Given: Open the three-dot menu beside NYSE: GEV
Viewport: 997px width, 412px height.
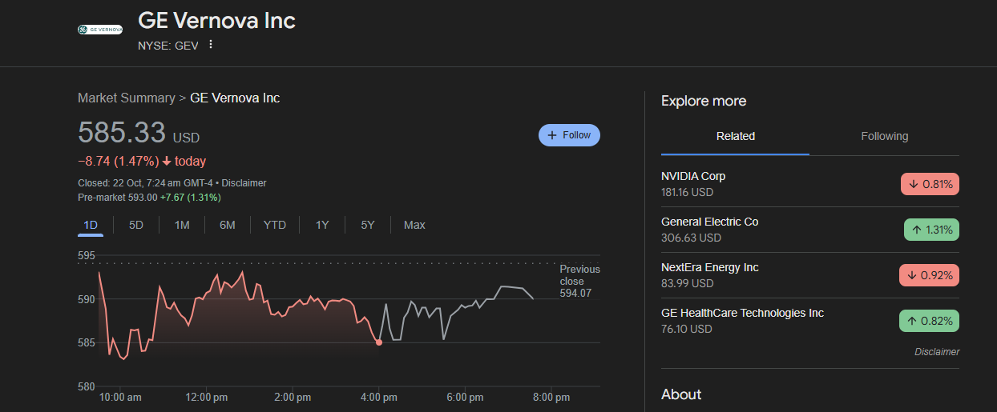Looking at the screenshot, I should tap(211, 45).
